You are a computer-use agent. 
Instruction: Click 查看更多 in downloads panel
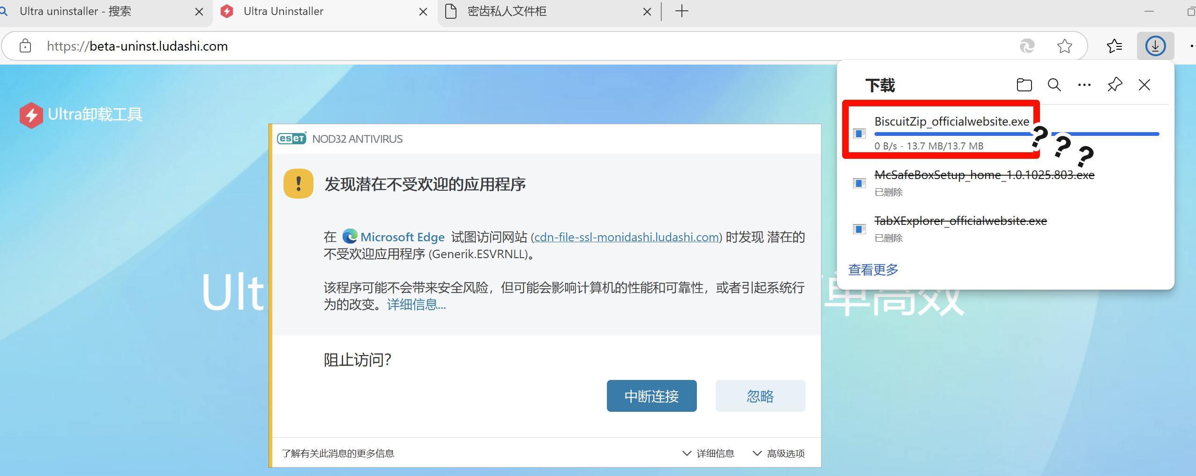(x=873, y=270)
